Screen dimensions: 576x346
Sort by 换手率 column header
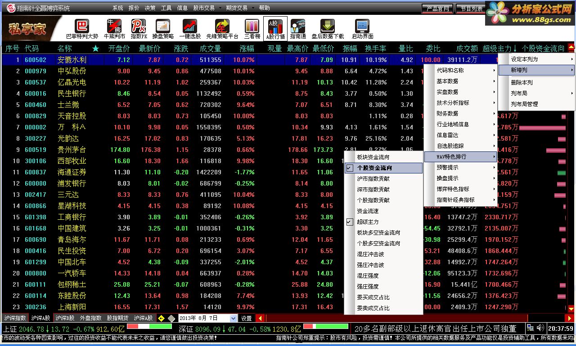click(x=375, y=49)
